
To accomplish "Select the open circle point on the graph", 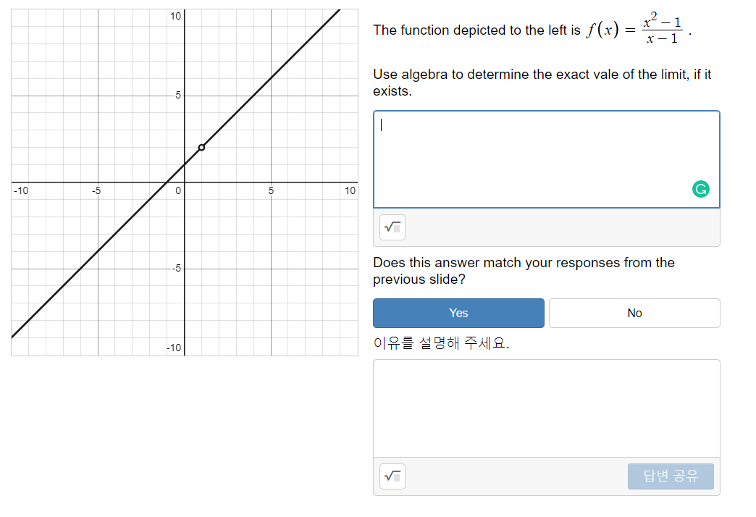I will click(x=202, y=148).
